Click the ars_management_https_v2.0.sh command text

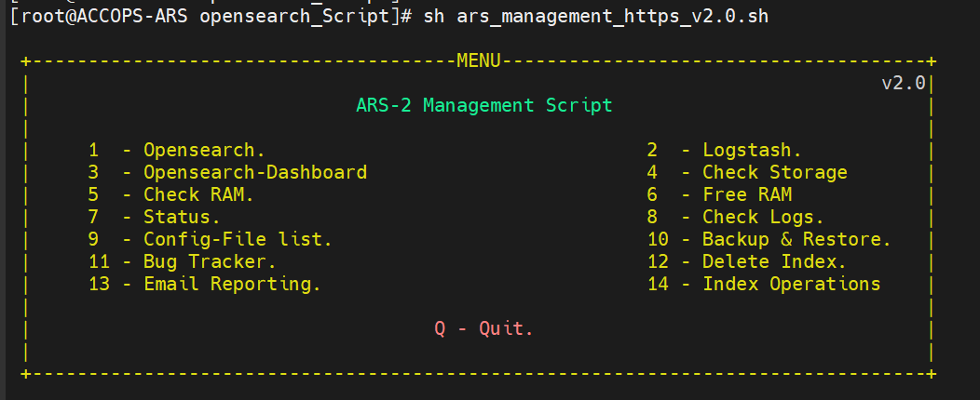coord(613,18)
